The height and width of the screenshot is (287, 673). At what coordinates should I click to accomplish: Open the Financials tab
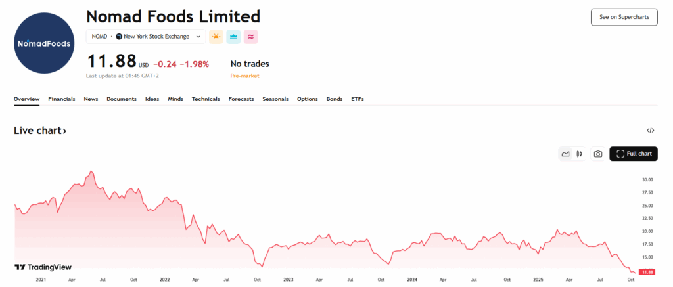62,99
